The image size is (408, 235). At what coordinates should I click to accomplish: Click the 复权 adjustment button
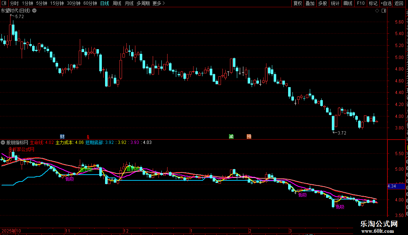298,3
